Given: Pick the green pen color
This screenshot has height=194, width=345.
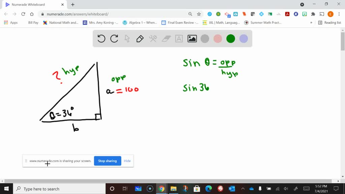Looking at the screenshot, I should (x=231, y=39).
